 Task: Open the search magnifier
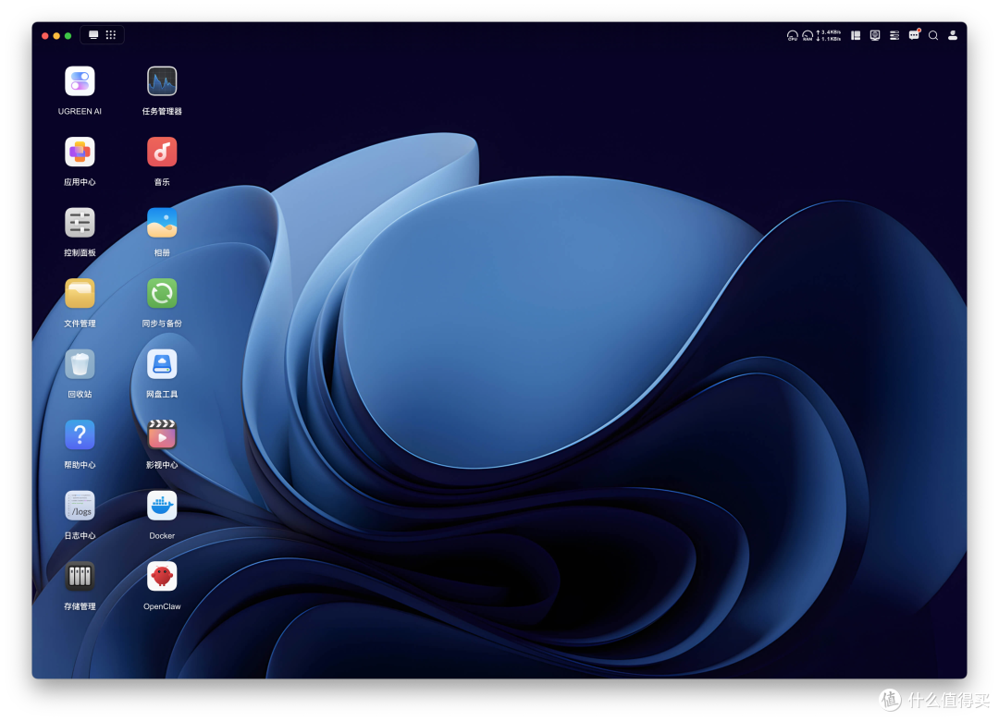pos(933,36)
